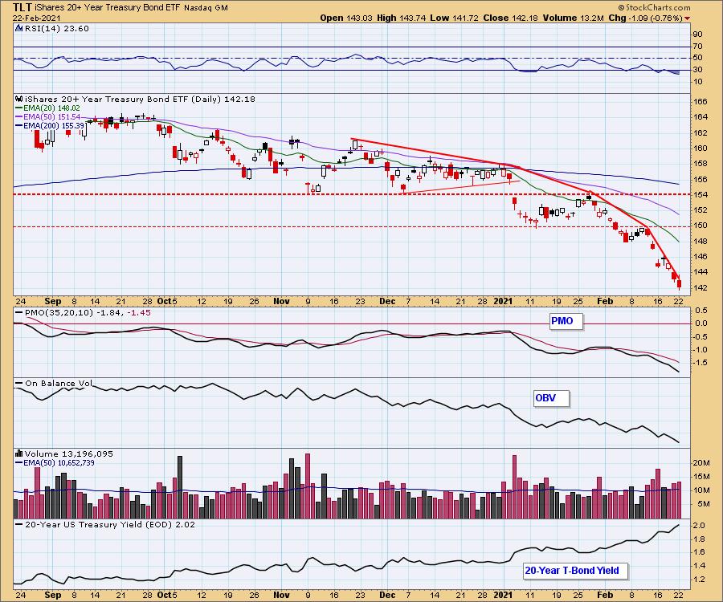
Task: Click the High 143.74 value
Action: (402, 18)
